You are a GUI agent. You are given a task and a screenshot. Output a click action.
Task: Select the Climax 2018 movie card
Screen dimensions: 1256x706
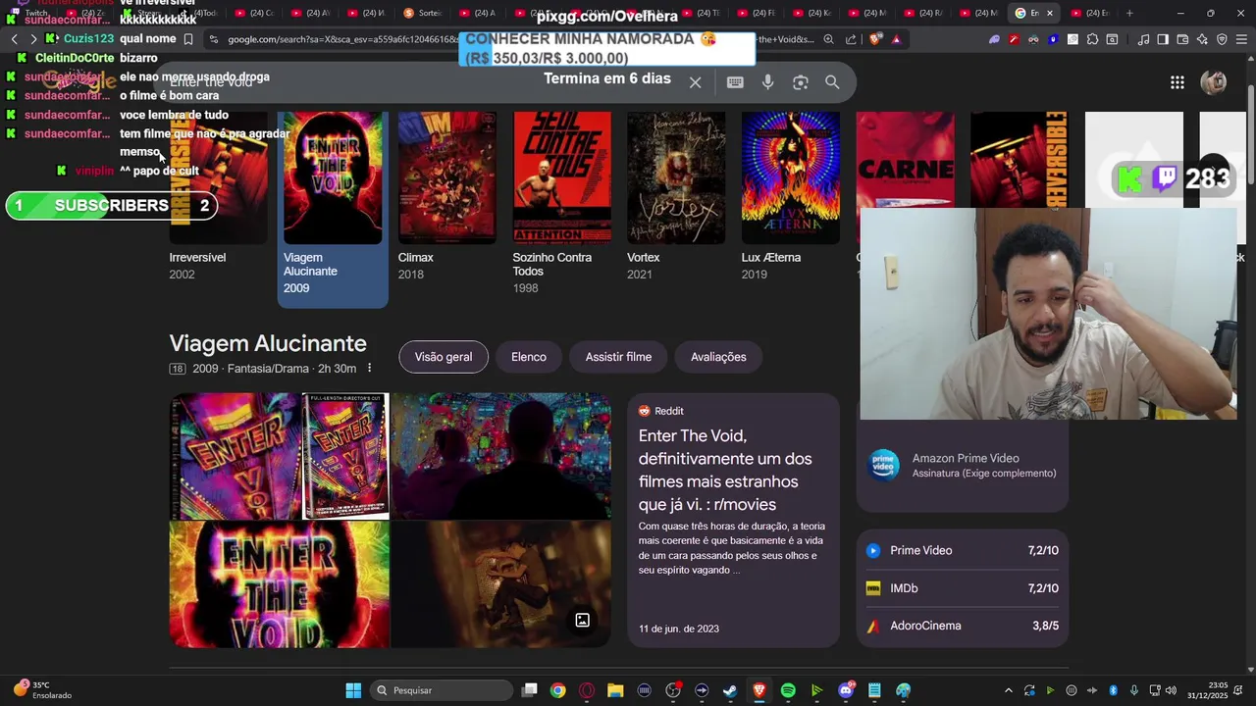[x=447, y=196]
